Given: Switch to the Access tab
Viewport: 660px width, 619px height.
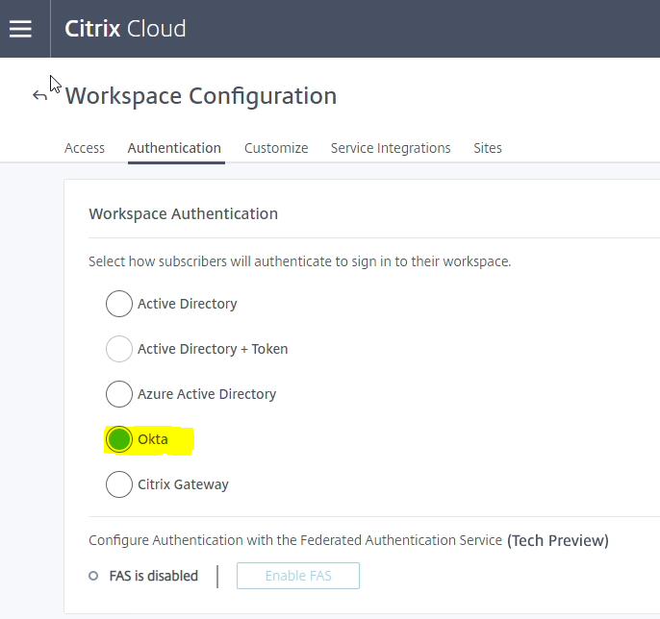Looking at the screenshot, I should [x=85, y=148].
